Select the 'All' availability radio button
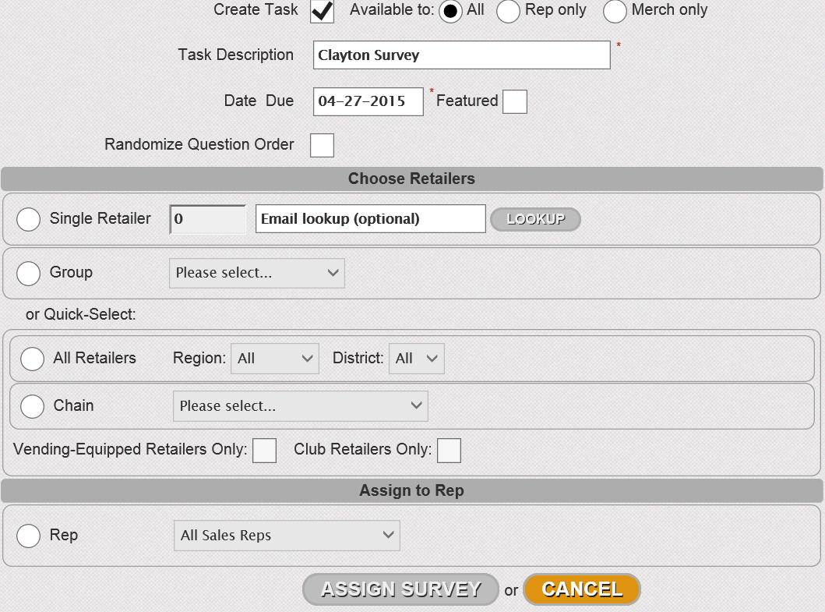This screenshot has height=612, width=825. click(x=450, y=11)
